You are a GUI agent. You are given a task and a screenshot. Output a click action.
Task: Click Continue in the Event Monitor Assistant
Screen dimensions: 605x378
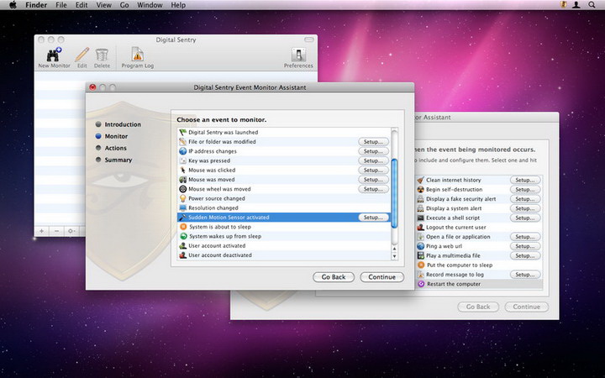point(381,277)
